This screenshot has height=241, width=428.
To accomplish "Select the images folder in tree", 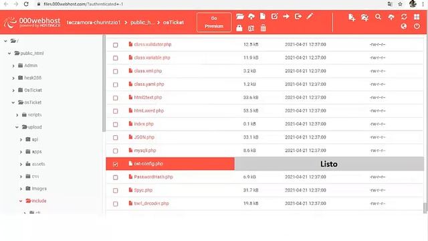I will [x=36, y=189].
